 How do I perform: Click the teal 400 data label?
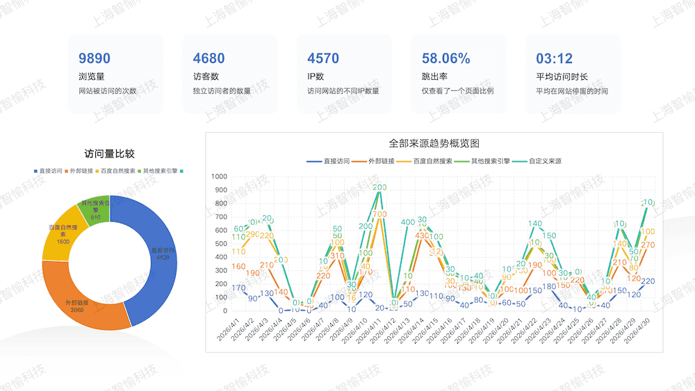click(x=408, y=222)
